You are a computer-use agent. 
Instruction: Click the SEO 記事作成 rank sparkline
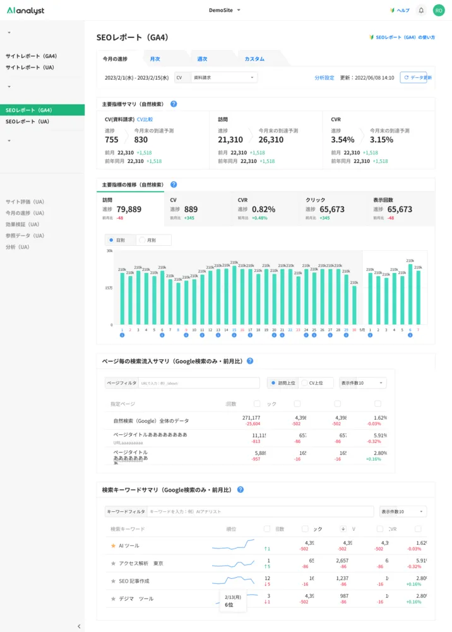[x=233, y=580]
